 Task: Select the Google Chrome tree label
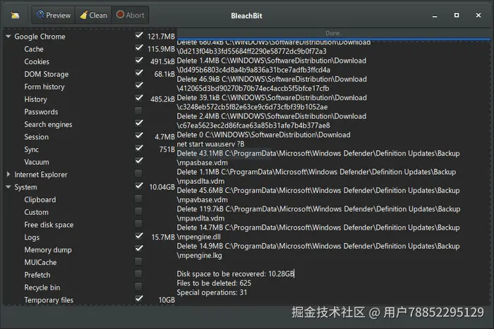[x=40, y=37]
